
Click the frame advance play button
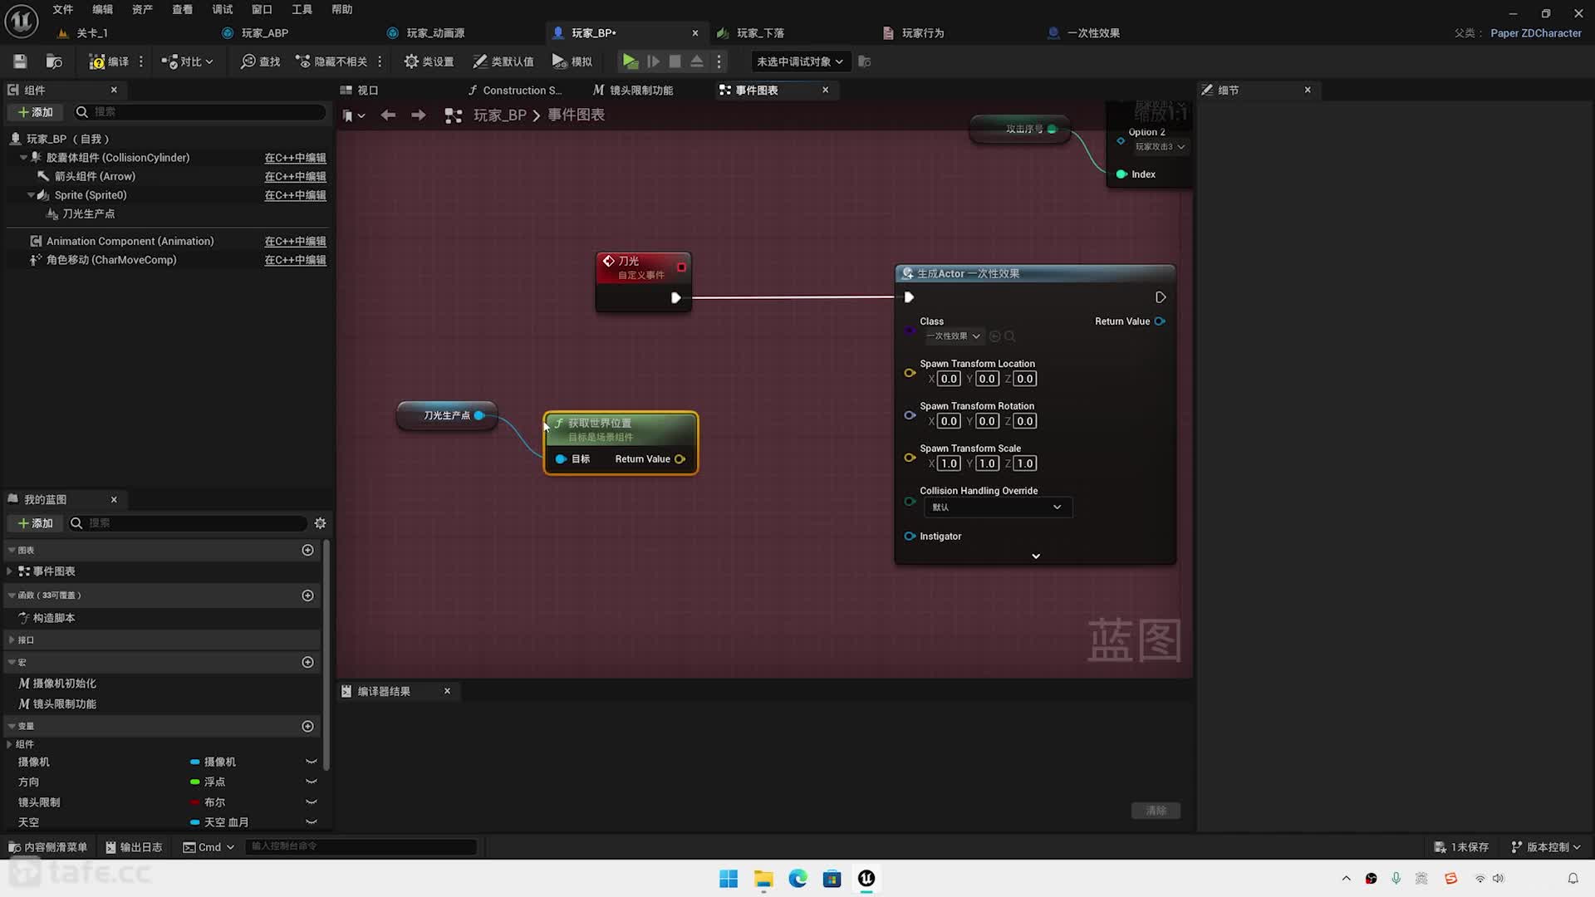pyautogui.click(x=653, y=61)
